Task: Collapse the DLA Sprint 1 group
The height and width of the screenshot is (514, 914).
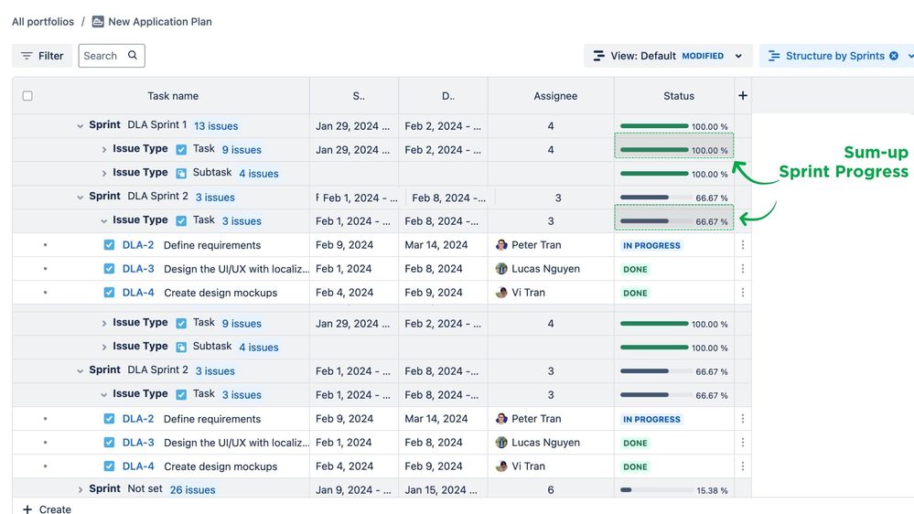Action: (x=80, y=126)
